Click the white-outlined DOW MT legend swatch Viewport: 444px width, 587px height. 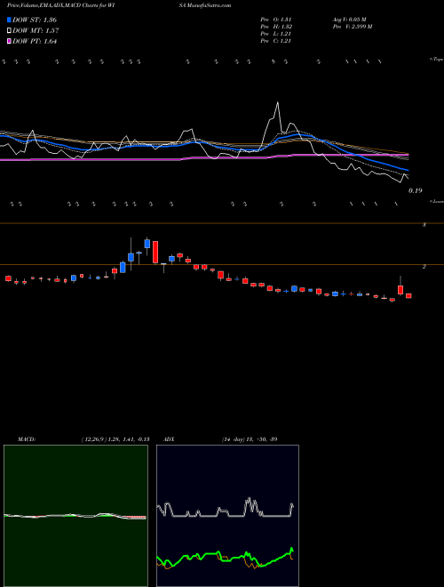click(x=9, y=31)
